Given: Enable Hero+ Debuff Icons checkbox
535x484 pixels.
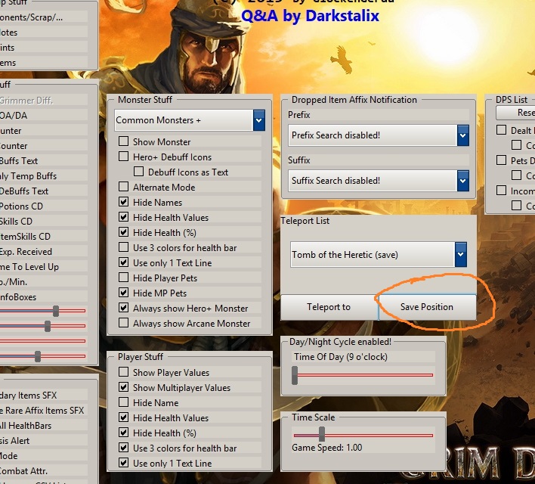Looking at the screenshot, I should point(123,157).
